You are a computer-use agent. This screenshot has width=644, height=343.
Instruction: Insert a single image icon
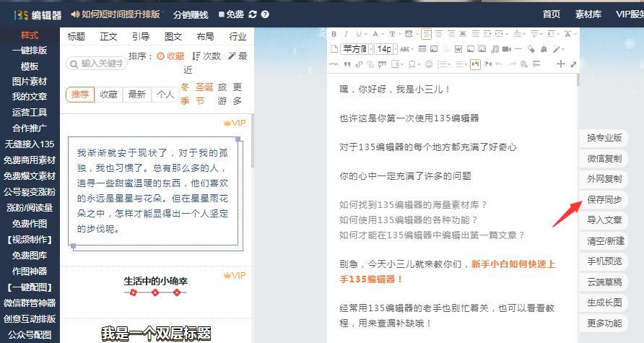(470, 49)
